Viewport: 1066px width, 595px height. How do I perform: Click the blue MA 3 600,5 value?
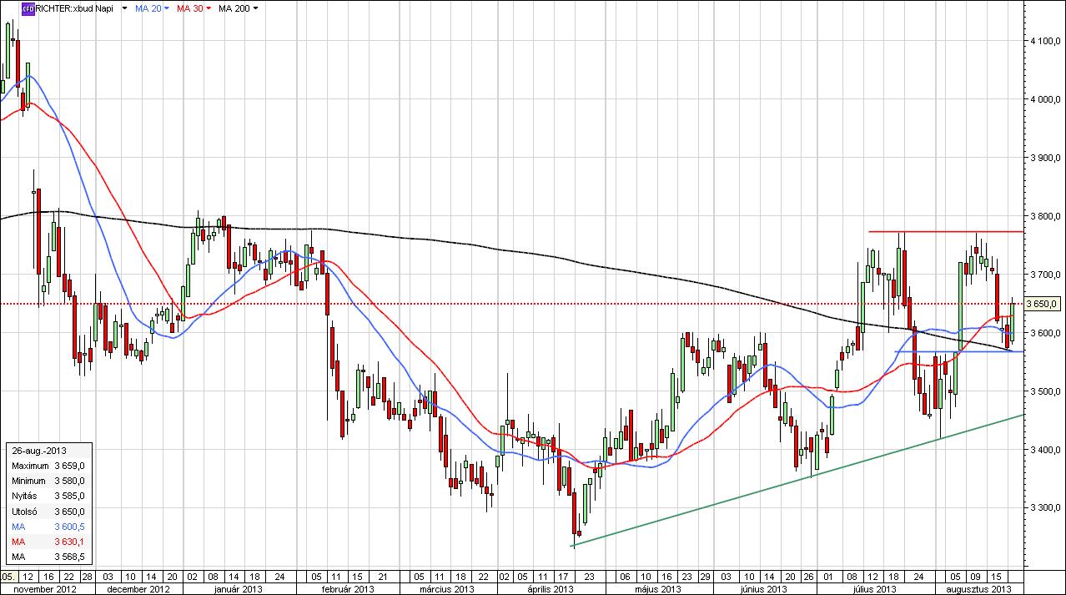(x=70, y=527)
